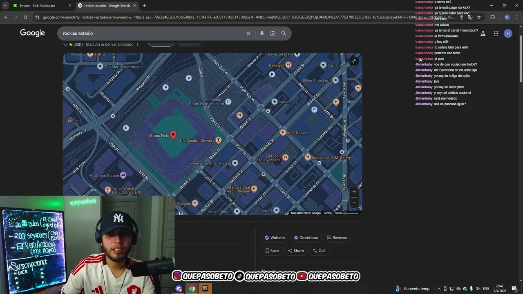The image size is (523, 294).
Task: Open the Reviews button
Action: [337, 238]
